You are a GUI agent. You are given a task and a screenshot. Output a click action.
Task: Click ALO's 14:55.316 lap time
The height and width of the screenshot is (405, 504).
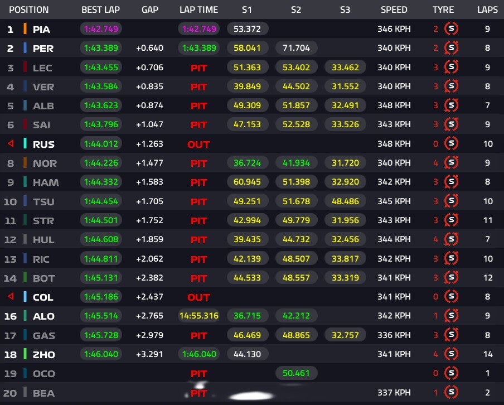(x=199, y=316)
